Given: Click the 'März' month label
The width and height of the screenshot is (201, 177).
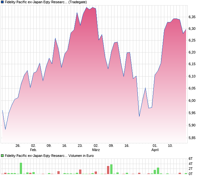Looking at the screenshot, I should (96, 150).
